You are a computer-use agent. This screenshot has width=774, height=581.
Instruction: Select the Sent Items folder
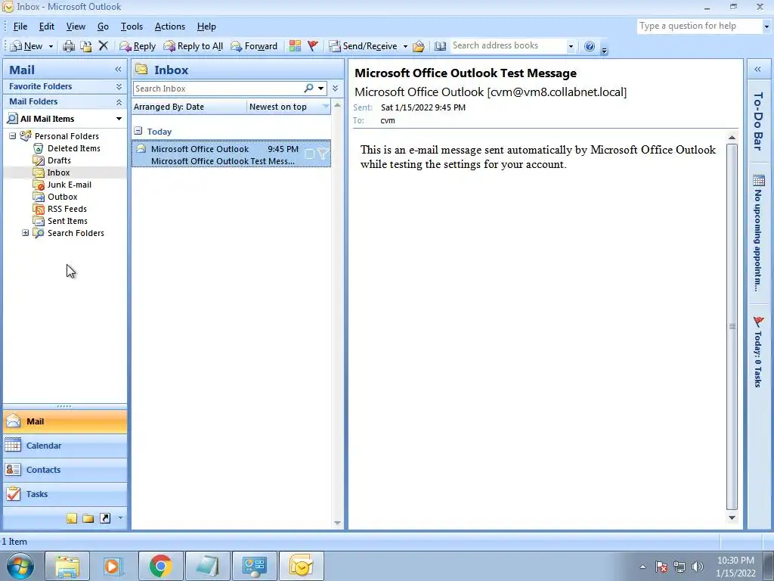pyautogui.click(x=67, y=221)
